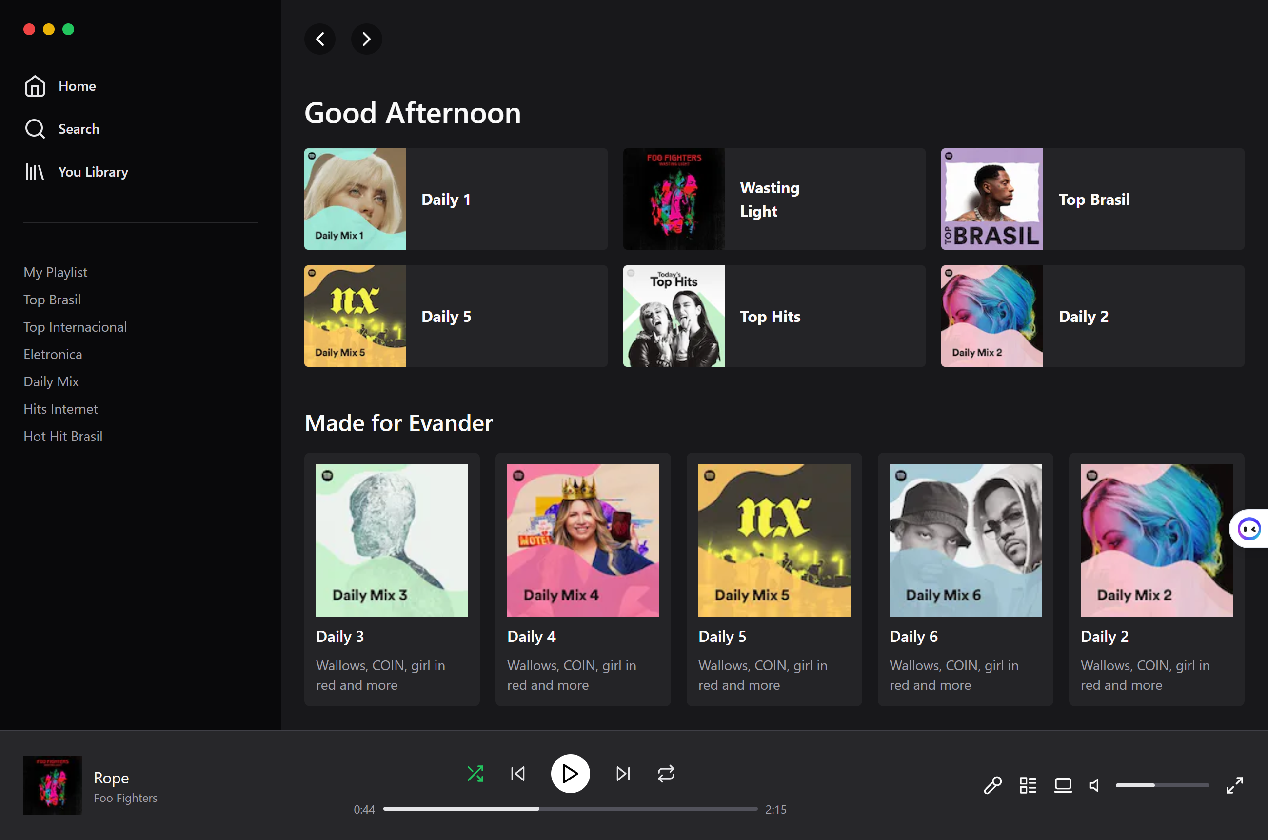Screen dimensions: 1268x840
Task: Toggle shuffle playback
Action: (475, 774)
